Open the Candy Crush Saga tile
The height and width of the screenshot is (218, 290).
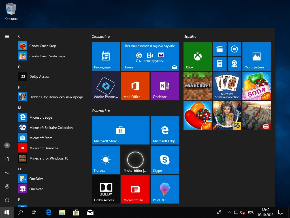coord(197,116)
